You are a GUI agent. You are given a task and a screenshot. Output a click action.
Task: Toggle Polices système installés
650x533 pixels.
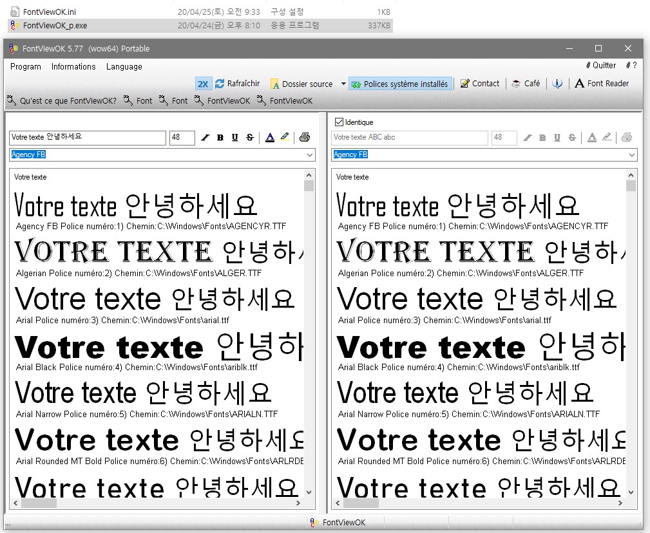pyautogui.click(x=399, y=84)
